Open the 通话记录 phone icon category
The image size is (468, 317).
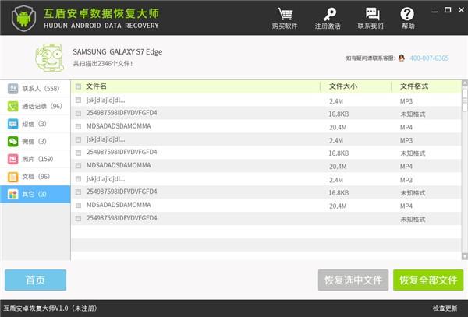tap(12, 106)
